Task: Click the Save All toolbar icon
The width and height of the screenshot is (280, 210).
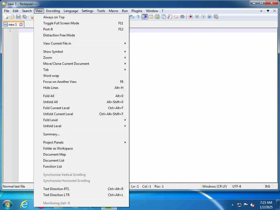Action: [x=24, y=17]
